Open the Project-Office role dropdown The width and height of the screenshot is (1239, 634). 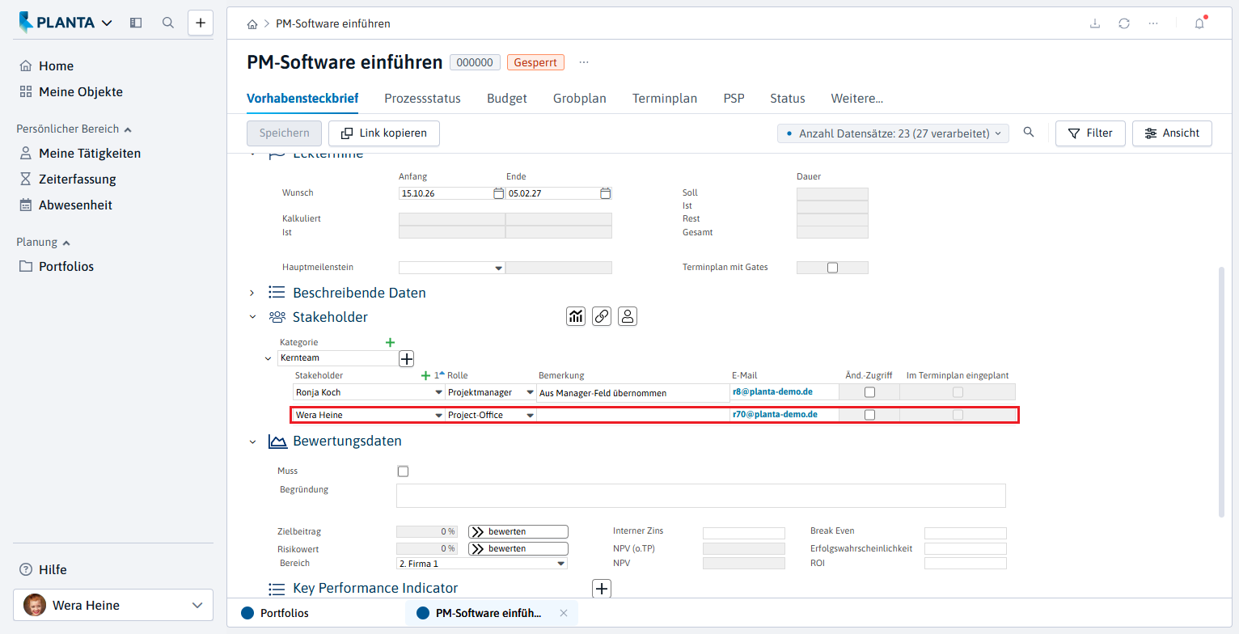coord(531,416)
